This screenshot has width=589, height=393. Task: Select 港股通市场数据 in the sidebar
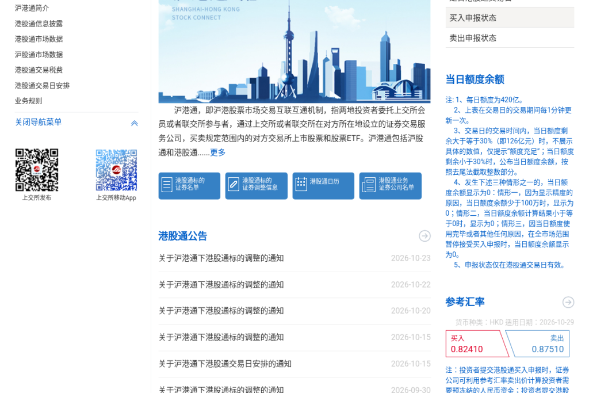tap(39, 39)
